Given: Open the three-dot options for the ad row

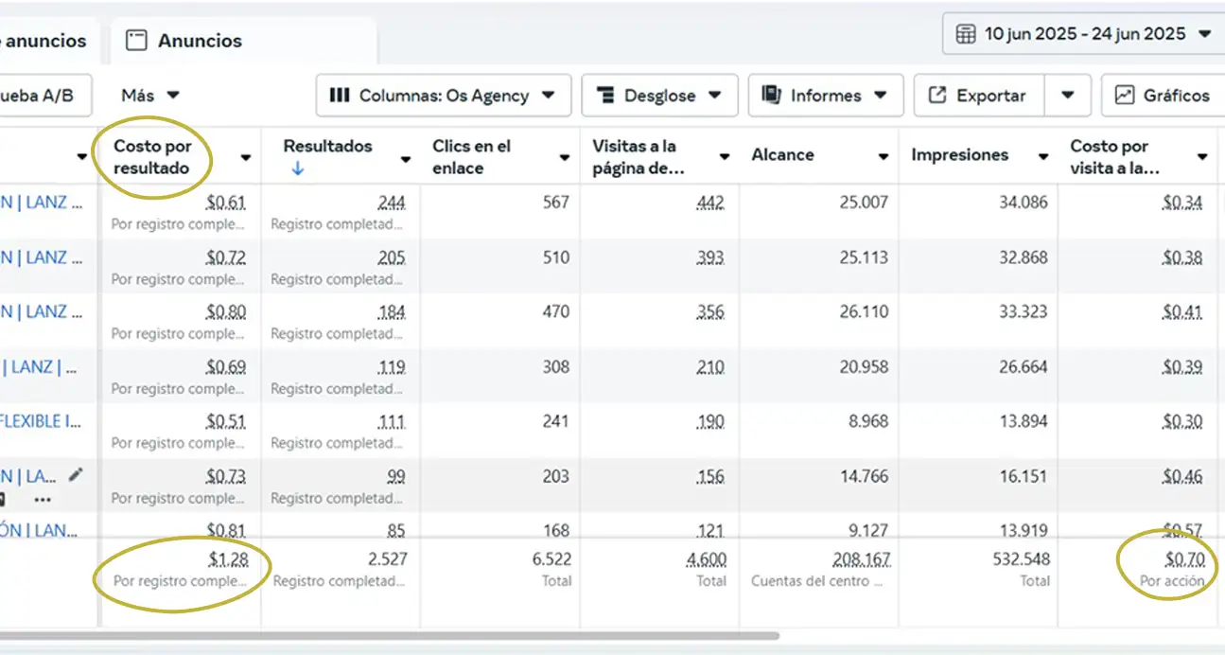Looking at the screenshot, I should 43,499.
